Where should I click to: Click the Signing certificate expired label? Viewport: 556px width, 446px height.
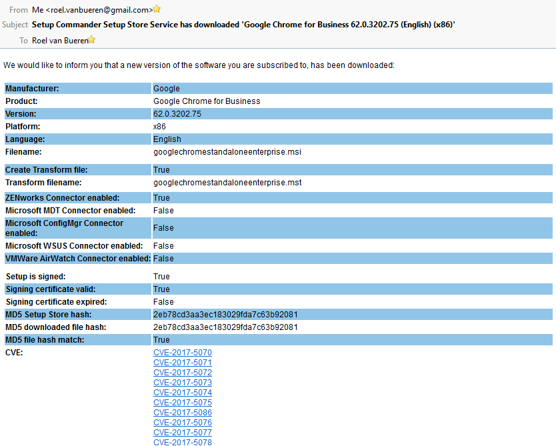pyautogui.click(x=57, y=302)
